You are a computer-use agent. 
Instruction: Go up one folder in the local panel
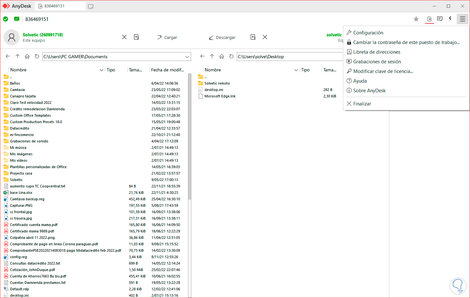18,56
